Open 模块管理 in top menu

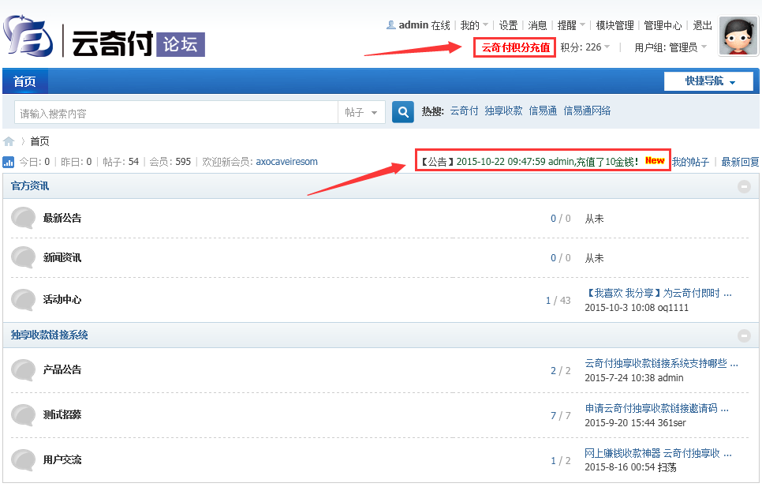(x=614, y=25)
